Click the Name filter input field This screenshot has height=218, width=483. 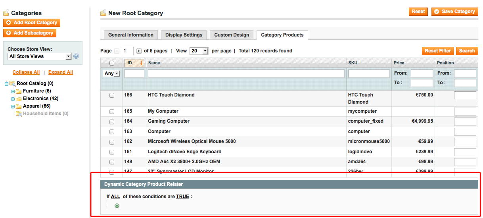(246, 73)
